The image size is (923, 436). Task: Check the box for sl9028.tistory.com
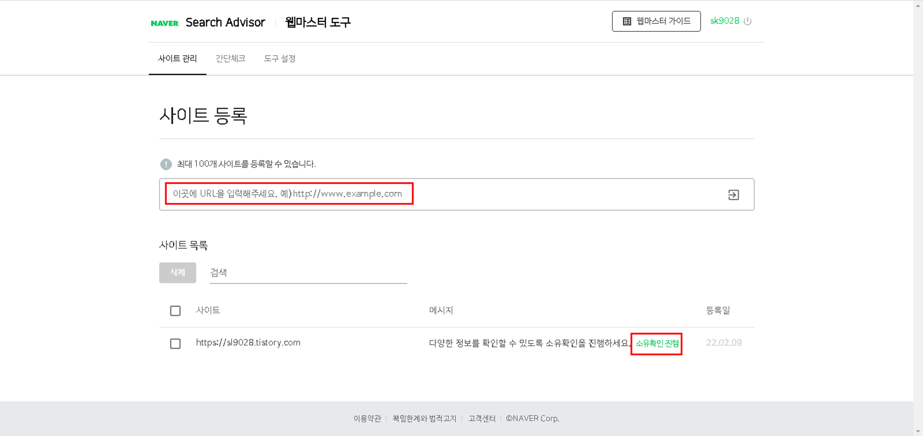[x=175, y=344]
